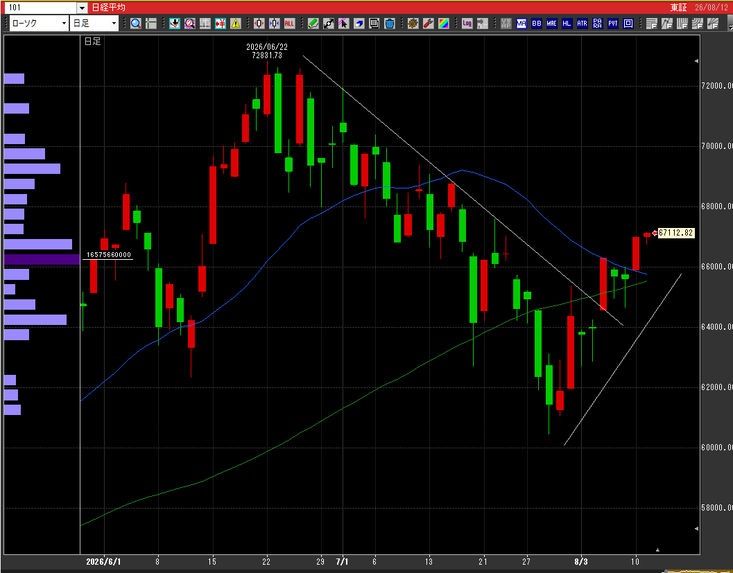Click the orange chip settings icon
The width and height of the screenshot is (733, 573).
[x=413, y=24]
